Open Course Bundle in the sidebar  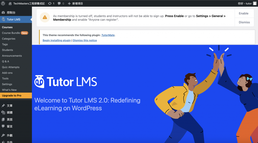pos(11,33)
